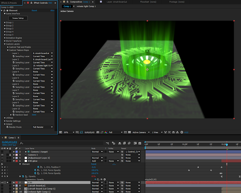The image size is (241, 193).
Task: Open the Composition Mini-Flowchart icon
Action: 107,144
